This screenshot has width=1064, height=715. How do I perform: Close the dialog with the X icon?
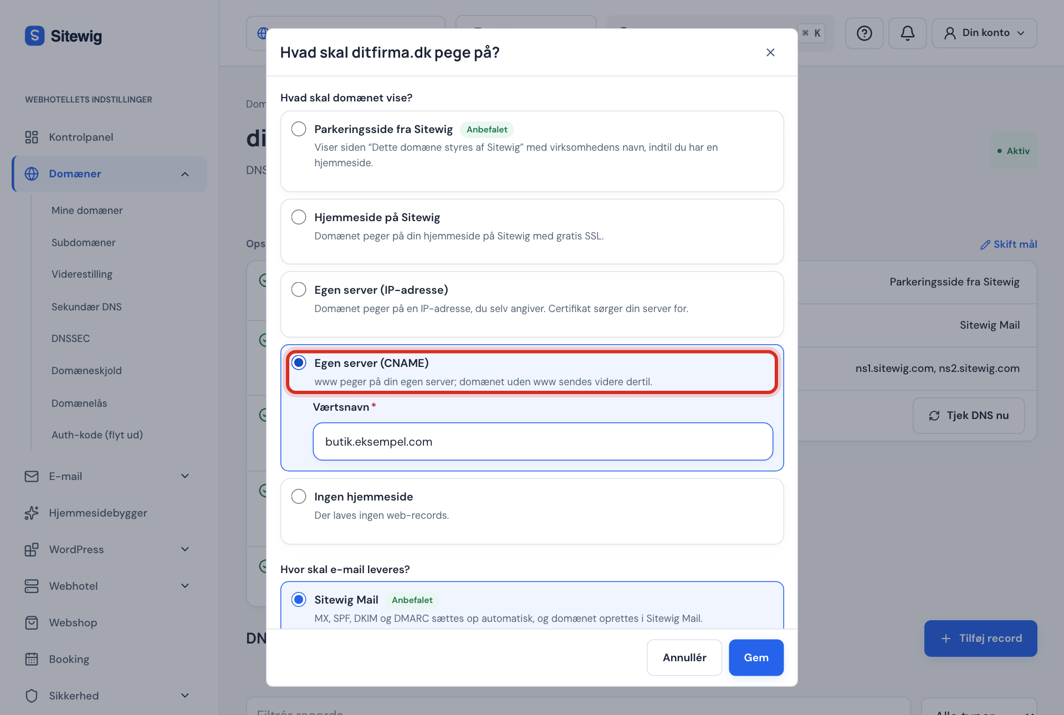tap(770, 52)
